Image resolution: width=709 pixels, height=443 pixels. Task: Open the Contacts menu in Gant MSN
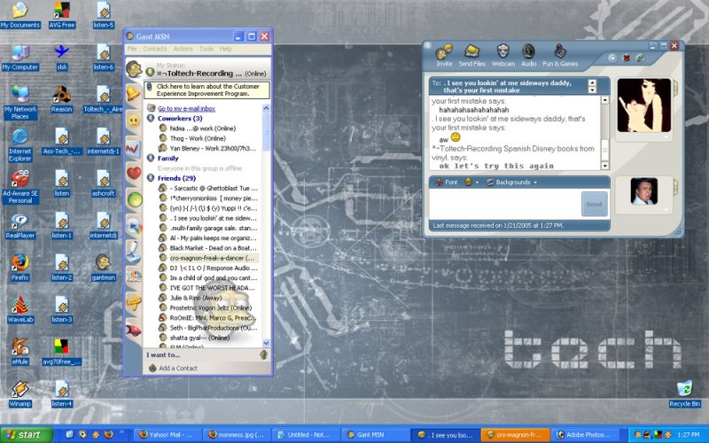click(x=154, y=49)
